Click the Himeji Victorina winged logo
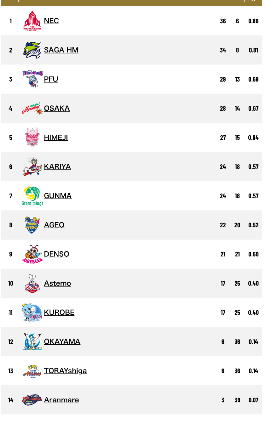Screen dimensions: 266x422 pyautogui.click(x=32, y=138)
